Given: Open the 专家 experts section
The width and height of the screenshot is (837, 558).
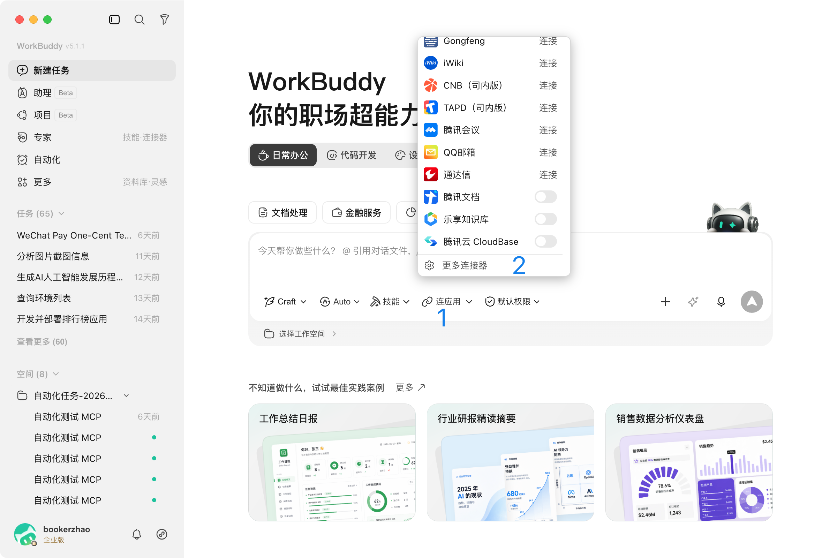Looking at the screenshot, I should (92, 137).
